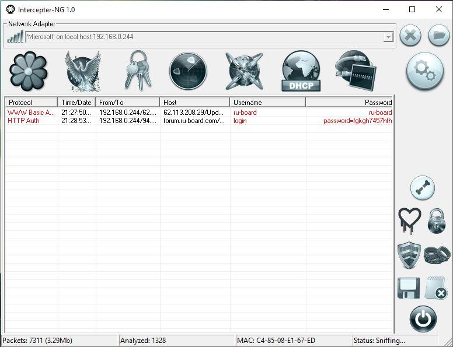The height and width of the screenshot is (347, 453).
Task: Clear the list with the notepad X icon
Action: [x=436, y=288]
